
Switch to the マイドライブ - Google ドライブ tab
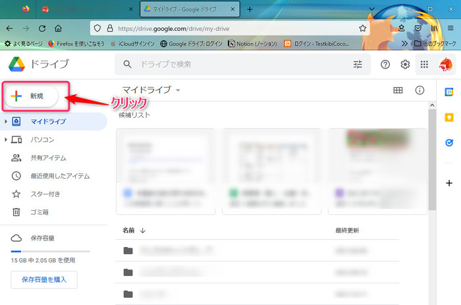click(190, 9)
